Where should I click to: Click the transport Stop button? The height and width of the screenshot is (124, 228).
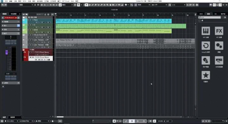132,121
